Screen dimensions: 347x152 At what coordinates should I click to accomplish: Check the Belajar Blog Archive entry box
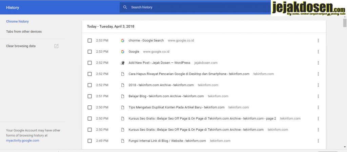pos(89,96)
